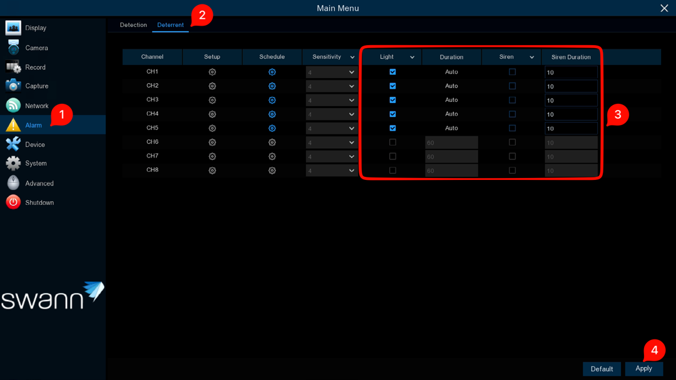Open CH7 setup gear
This screenshot has height=380, width=676.
click(x=212, y=156)
